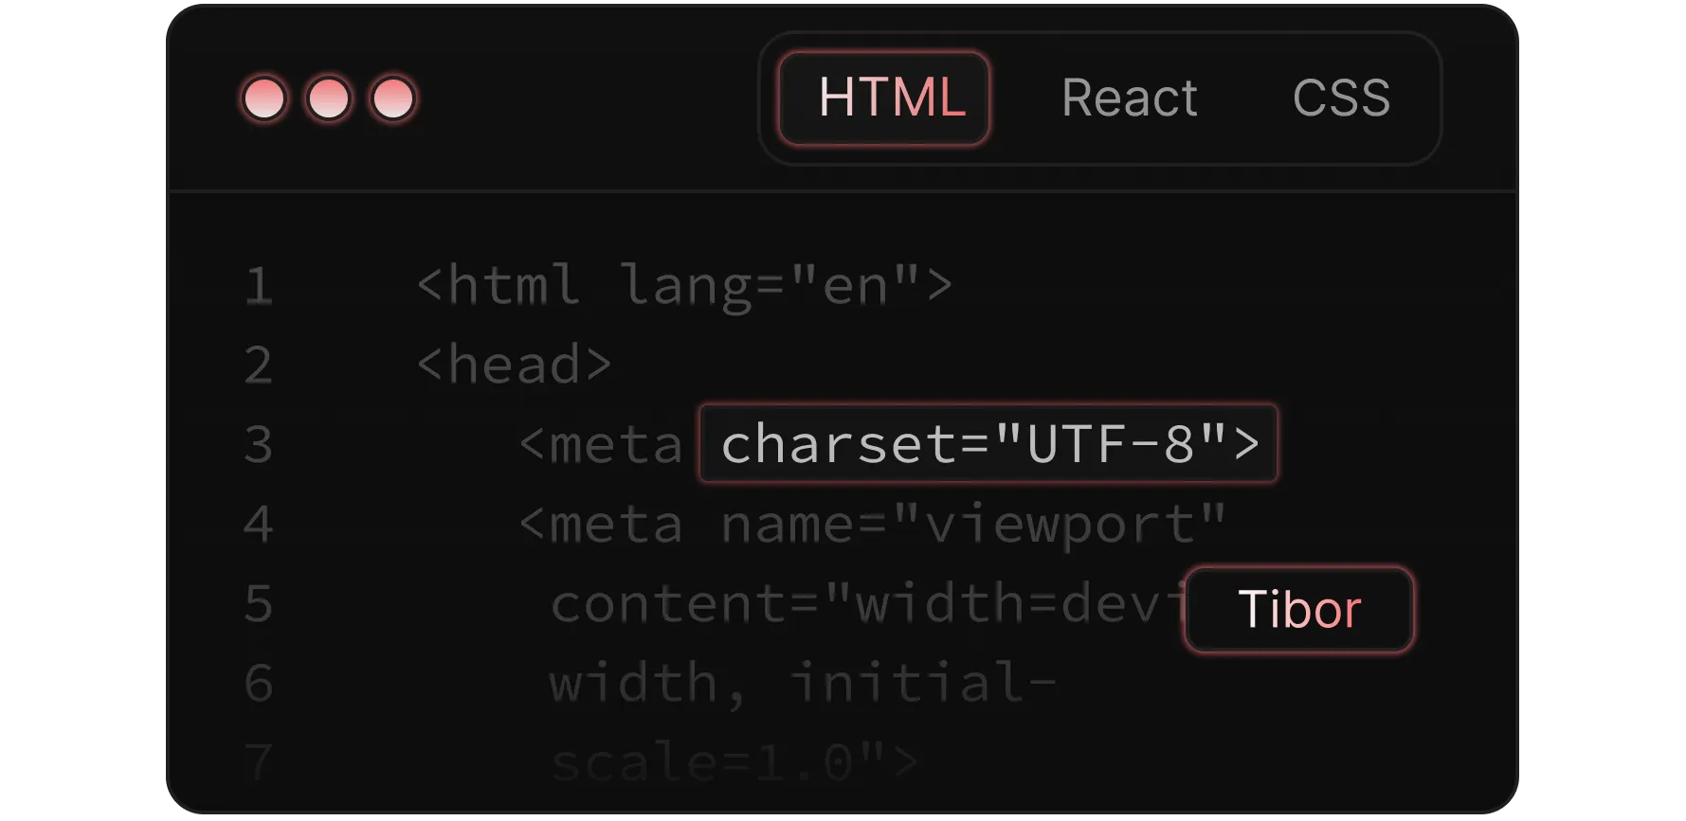Click line number 1 in gutter
The width and height of the screenshot is (1686, 821).
pos(259,286)
